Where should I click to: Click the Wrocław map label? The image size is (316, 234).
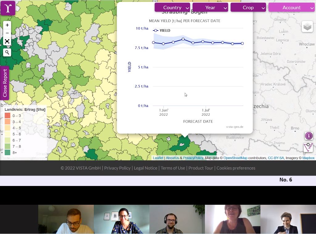coord(306,44)
